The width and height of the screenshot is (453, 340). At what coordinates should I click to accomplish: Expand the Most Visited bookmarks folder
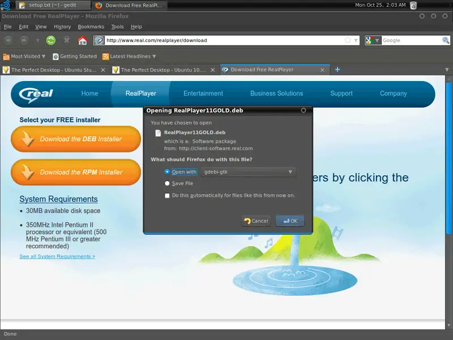click(24, 56)
